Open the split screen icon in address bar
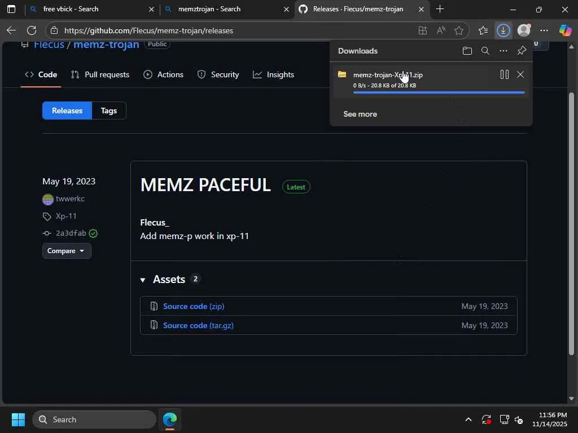This screenshot has width=578, height=433. [x=423, y=30]
